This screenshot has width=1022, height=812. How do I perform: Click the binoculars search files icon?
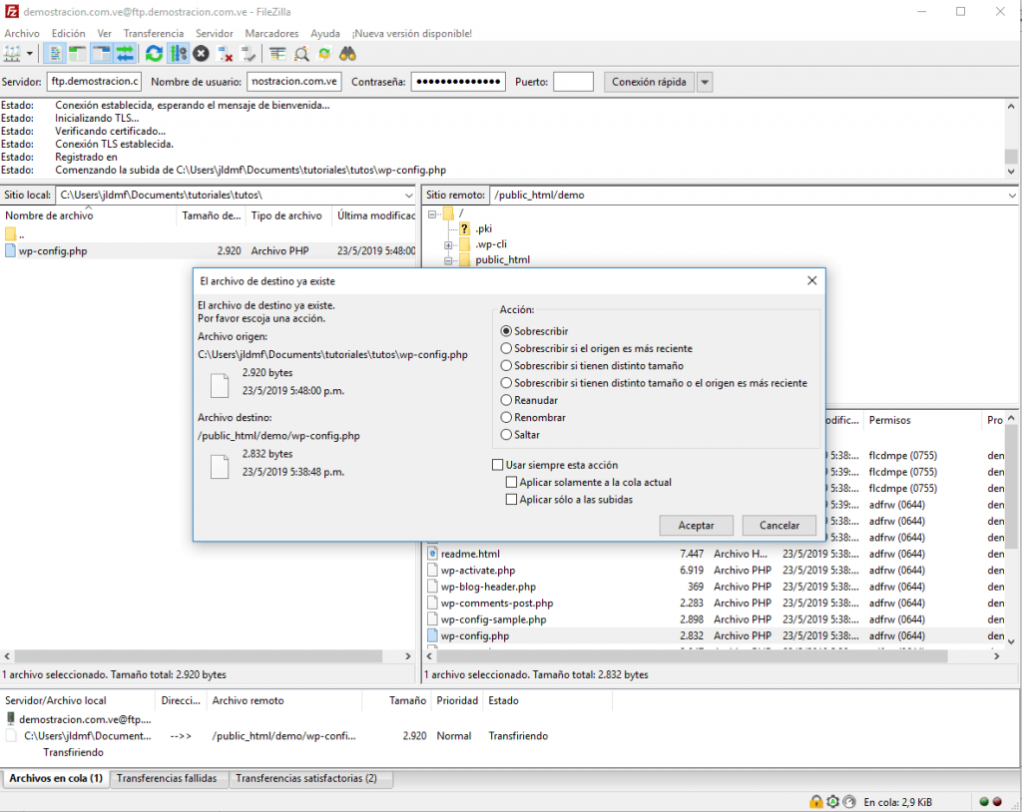coord(347,54)
